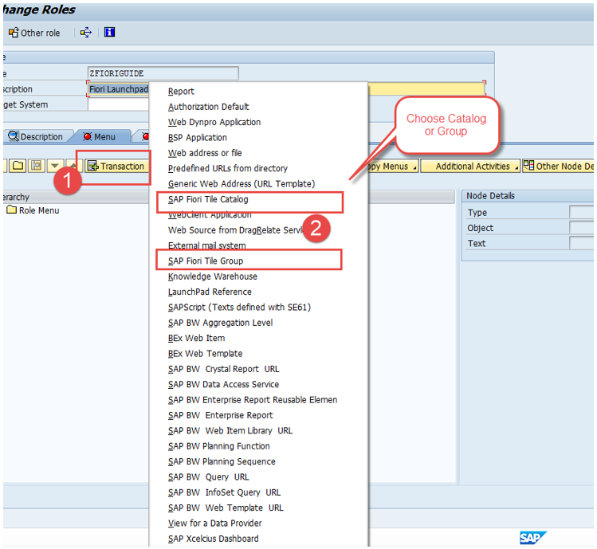
Task: Switch to the Description tab
Action: 35,136
